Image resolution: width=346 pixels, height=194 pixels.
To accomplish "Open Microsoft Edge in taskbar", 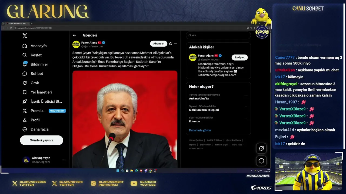I will [x=137, y=171].
